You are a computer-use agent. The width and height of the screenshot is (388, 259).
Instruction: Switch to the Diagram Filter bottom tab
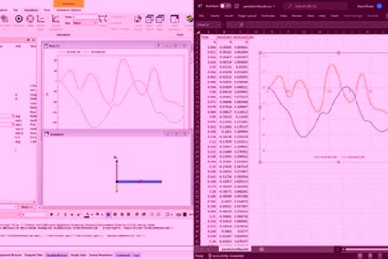coord(34,255)
